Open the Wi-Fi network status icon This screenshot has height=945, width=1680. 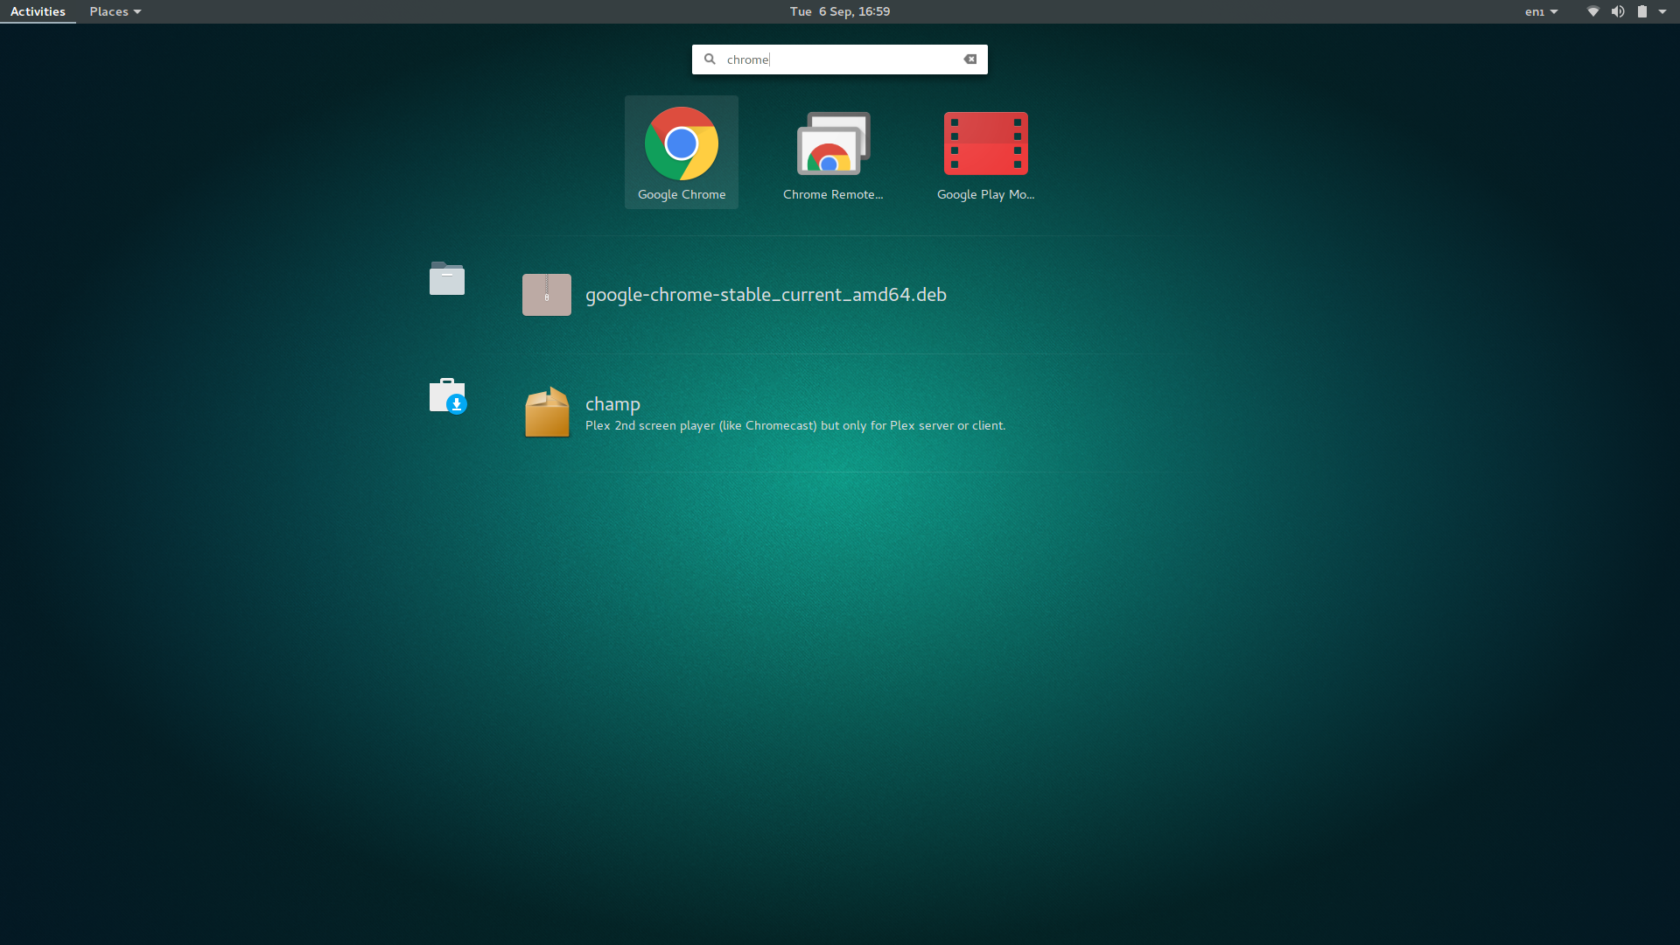[1593, 11]
